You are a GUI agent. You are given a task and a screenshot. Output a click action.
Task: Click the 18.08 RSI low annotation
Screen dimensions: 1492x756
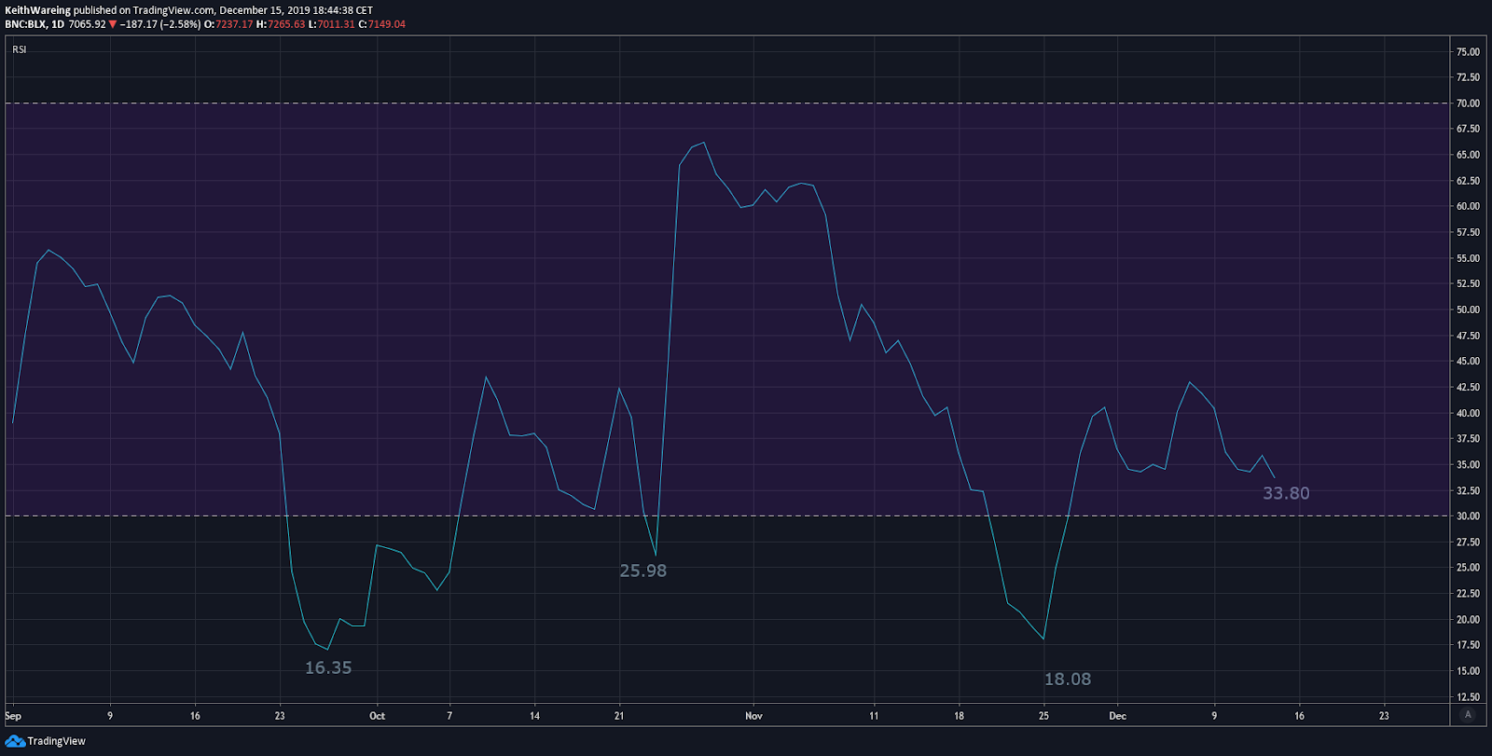[x=1068, y=680]
